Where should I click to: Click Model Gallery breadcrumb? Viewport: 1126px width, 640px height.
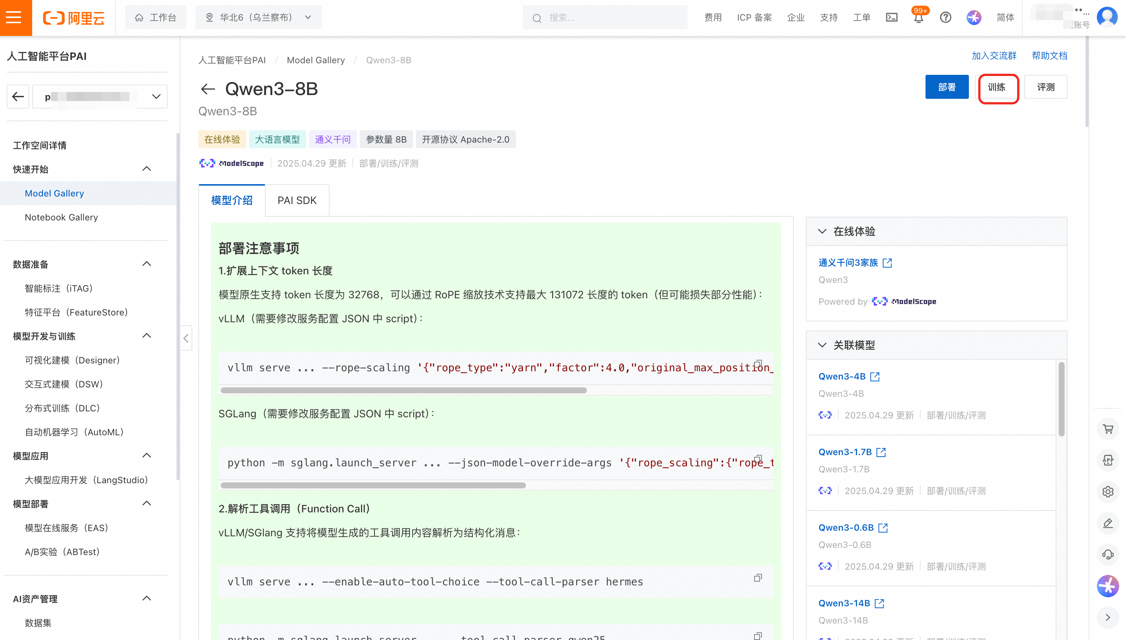coord(315,60)
